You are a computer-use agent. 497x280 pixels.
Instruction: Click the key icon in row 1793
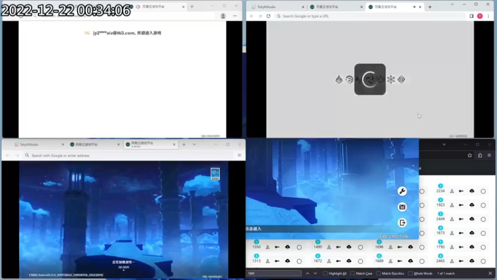(461, 247)
